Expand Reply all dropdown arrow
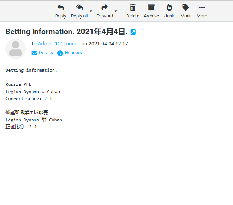 [x=91, y=11]
